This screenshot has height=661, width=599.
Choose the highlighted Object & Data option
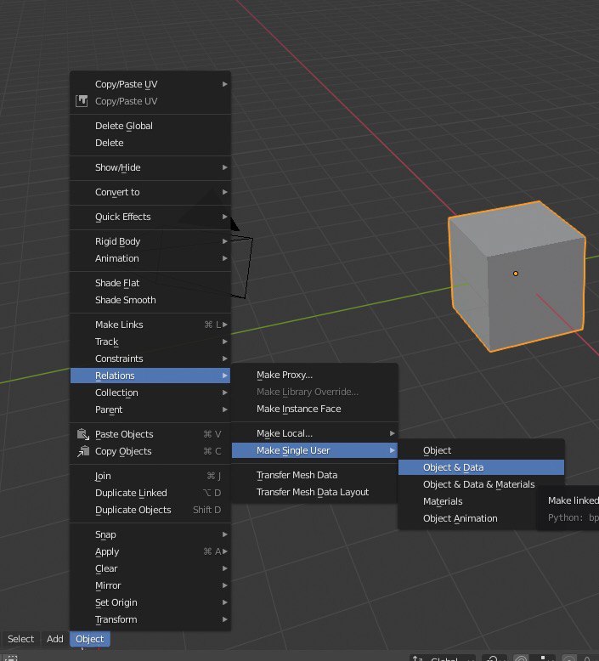click(x=481, y=467)
